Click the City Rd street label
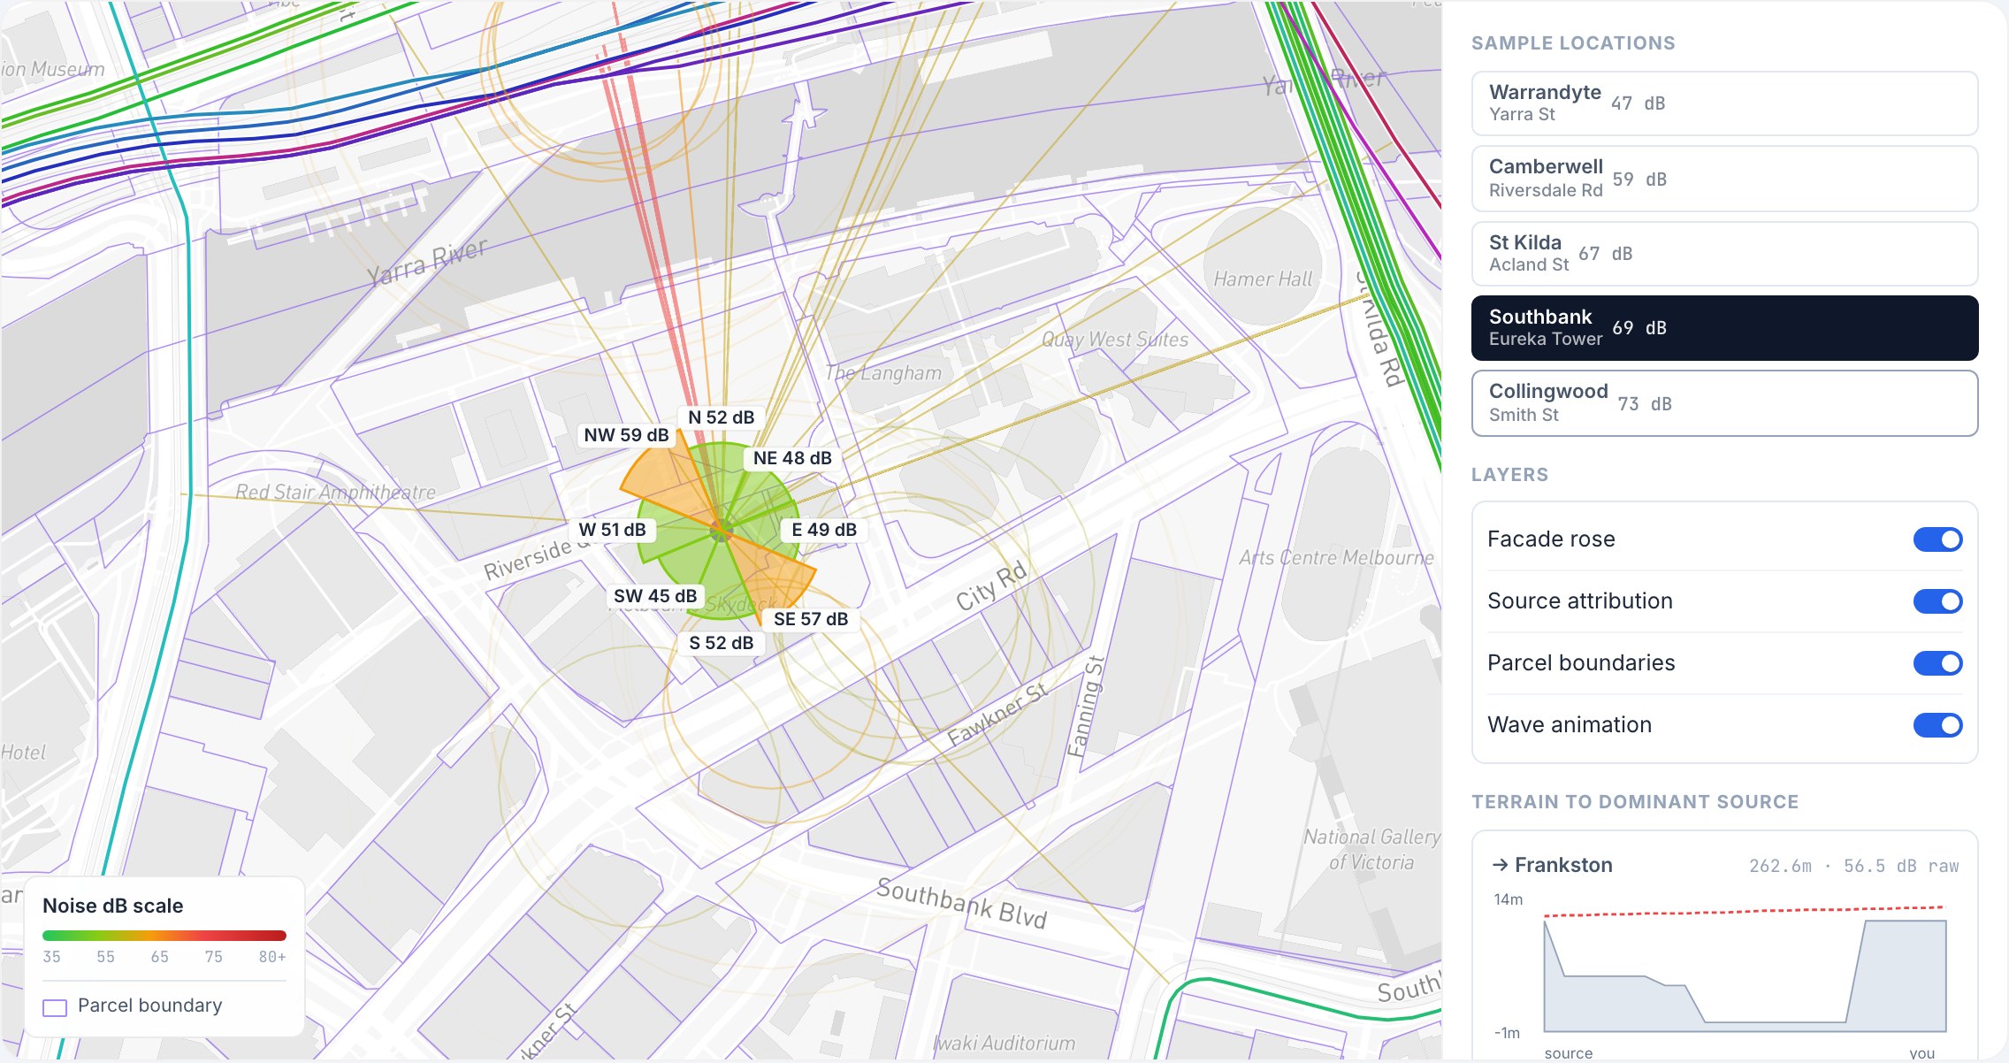The width and height of the screenshot is (2009, 1063). click(991, 586)
